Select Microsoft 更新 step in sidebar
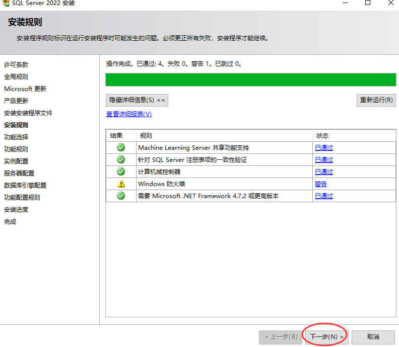Screen dimensions: 399x347 tap(25, 89)
